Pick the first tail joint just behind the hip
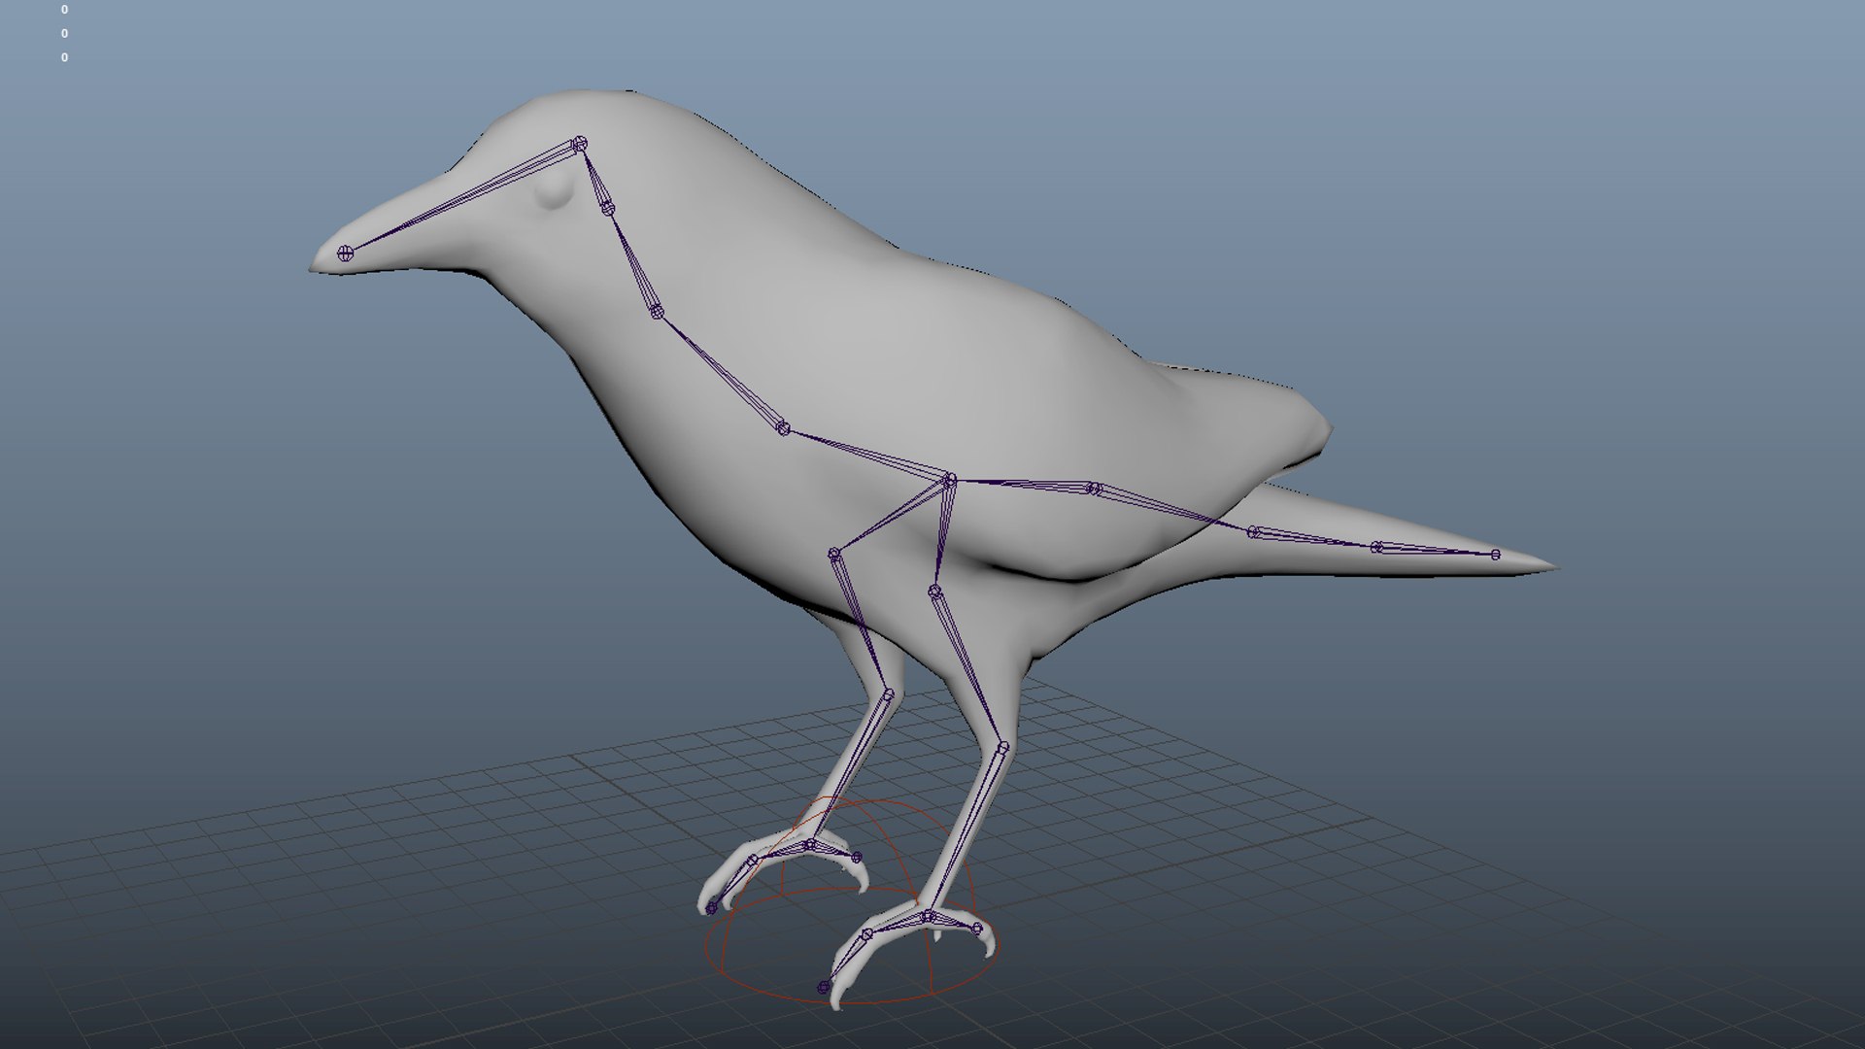 click(x=1094, y=489)
